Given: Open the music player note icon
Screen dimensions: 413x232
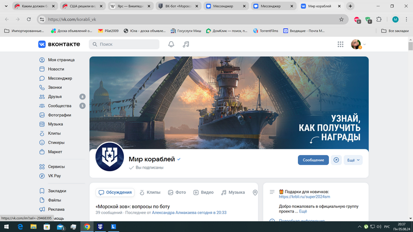Looking at the screenshot, I should tap(186, 44).
